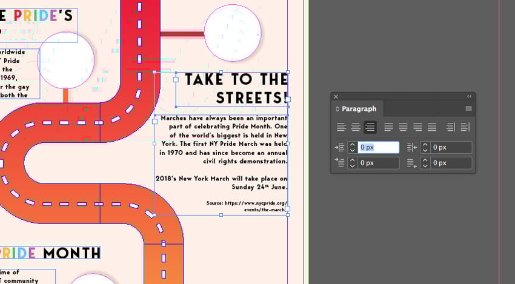Select the white circle by the dark red connector
Viewport: 515px width, 284px height.
pos(233,33)
